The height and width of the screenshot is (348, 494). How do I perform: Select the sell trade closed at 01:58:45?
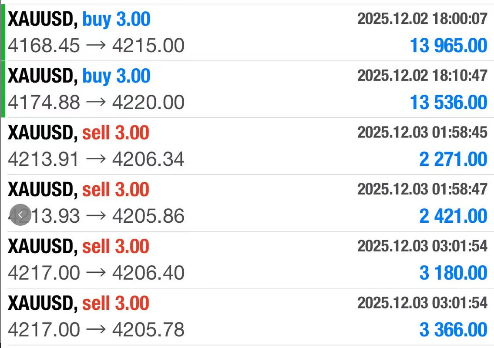(x=248, y=146)
